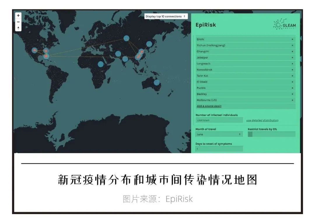315x219 pixels.
Task: Remove Pueblo source basin
Action: coord(292,88)
